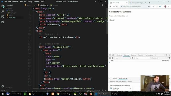
Task: Click the Search button on the page
Action: pyautogui.click(x=112, y=20)
